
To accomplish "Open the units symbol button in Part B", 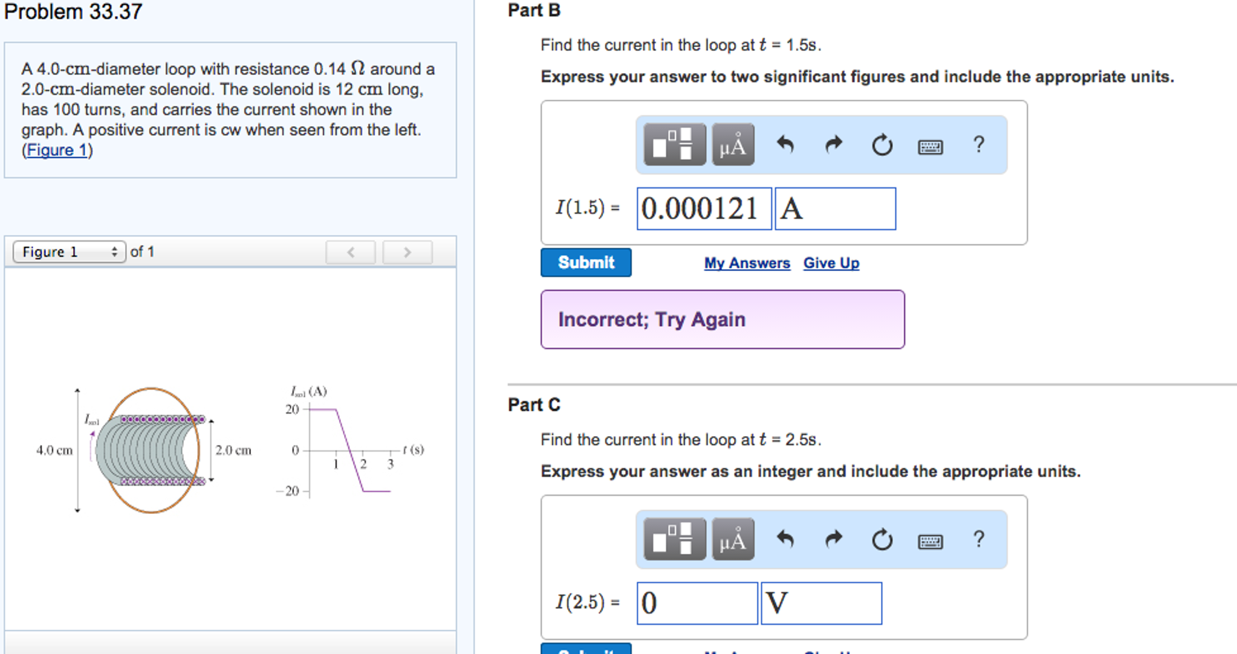I will (733, 145).
